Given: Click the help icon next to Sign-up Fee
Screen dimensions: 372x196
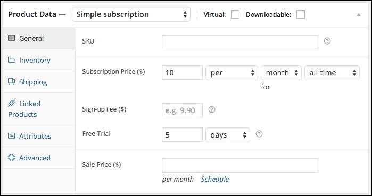Looking at the screenshot, I should click(x=212, y=109).
